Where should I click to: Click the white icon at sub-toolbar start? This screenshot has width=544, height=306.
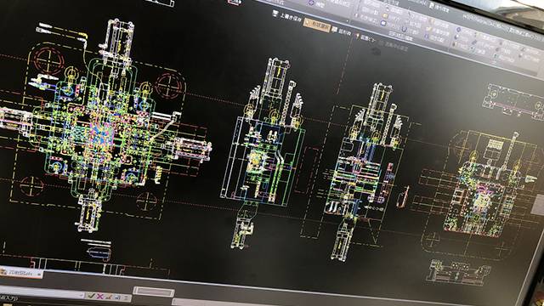[x=275, y=14]
